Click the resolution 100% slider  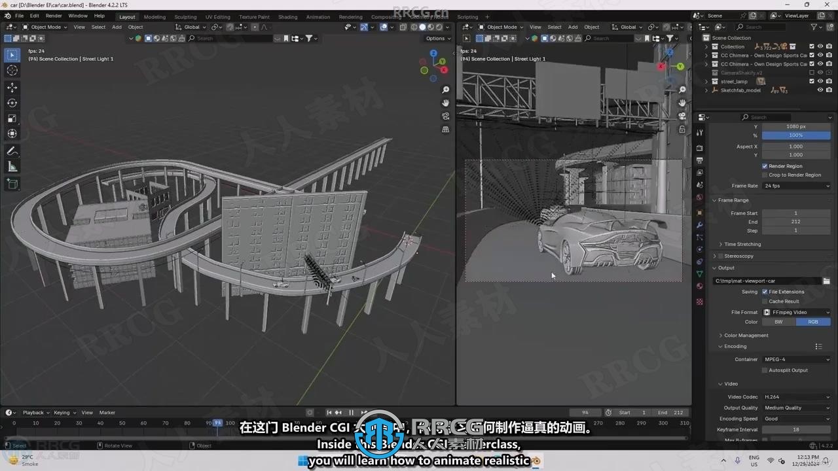(796, 135)
